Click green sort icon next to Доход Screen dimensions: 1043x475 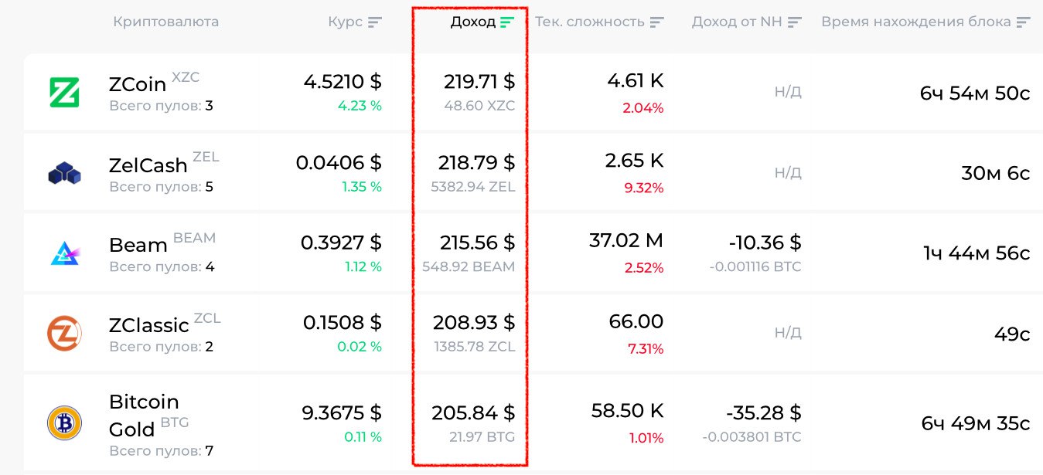507,22
